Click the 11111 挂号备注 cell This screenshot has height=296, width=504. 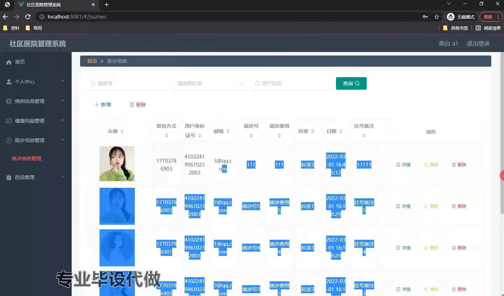364,165
